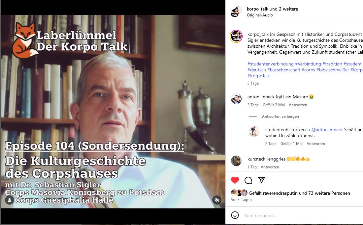This screenshot has width=363, height=225.
Task: View tagged people icon on video
Action: (10, 200)
